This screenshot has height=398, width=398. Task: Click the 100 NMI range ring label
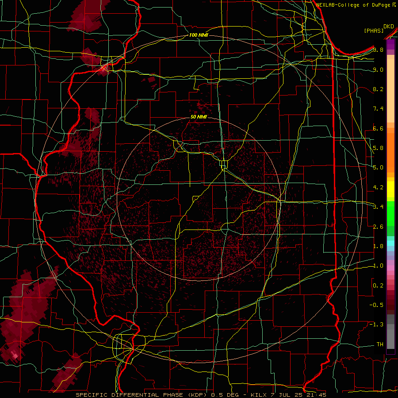199,35
